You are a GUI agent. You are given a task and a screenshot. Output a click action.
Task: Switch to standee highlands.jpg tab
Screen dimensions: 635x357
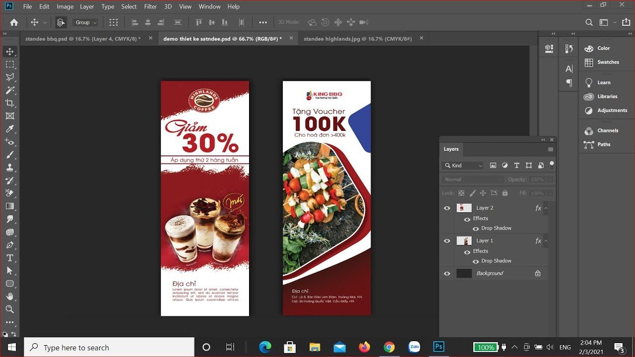[x=357, y=38]
